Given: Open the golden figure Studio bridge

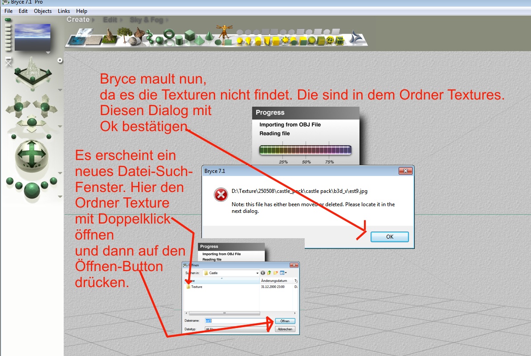Looking at the screenshot, I should (x=224, y=32).
